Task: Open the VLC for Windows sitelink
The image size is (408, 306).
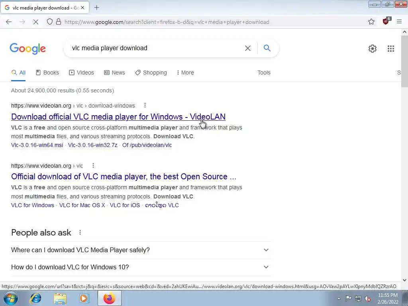Action: click(x=33, y=205)
